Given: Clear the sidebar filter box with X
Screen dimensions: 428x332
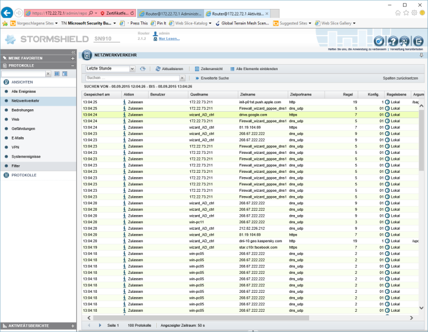Looking at the screenshot, I should tap(48, 74).
